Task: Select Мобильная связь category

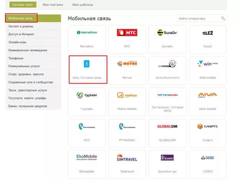Action: click(33, 18)
